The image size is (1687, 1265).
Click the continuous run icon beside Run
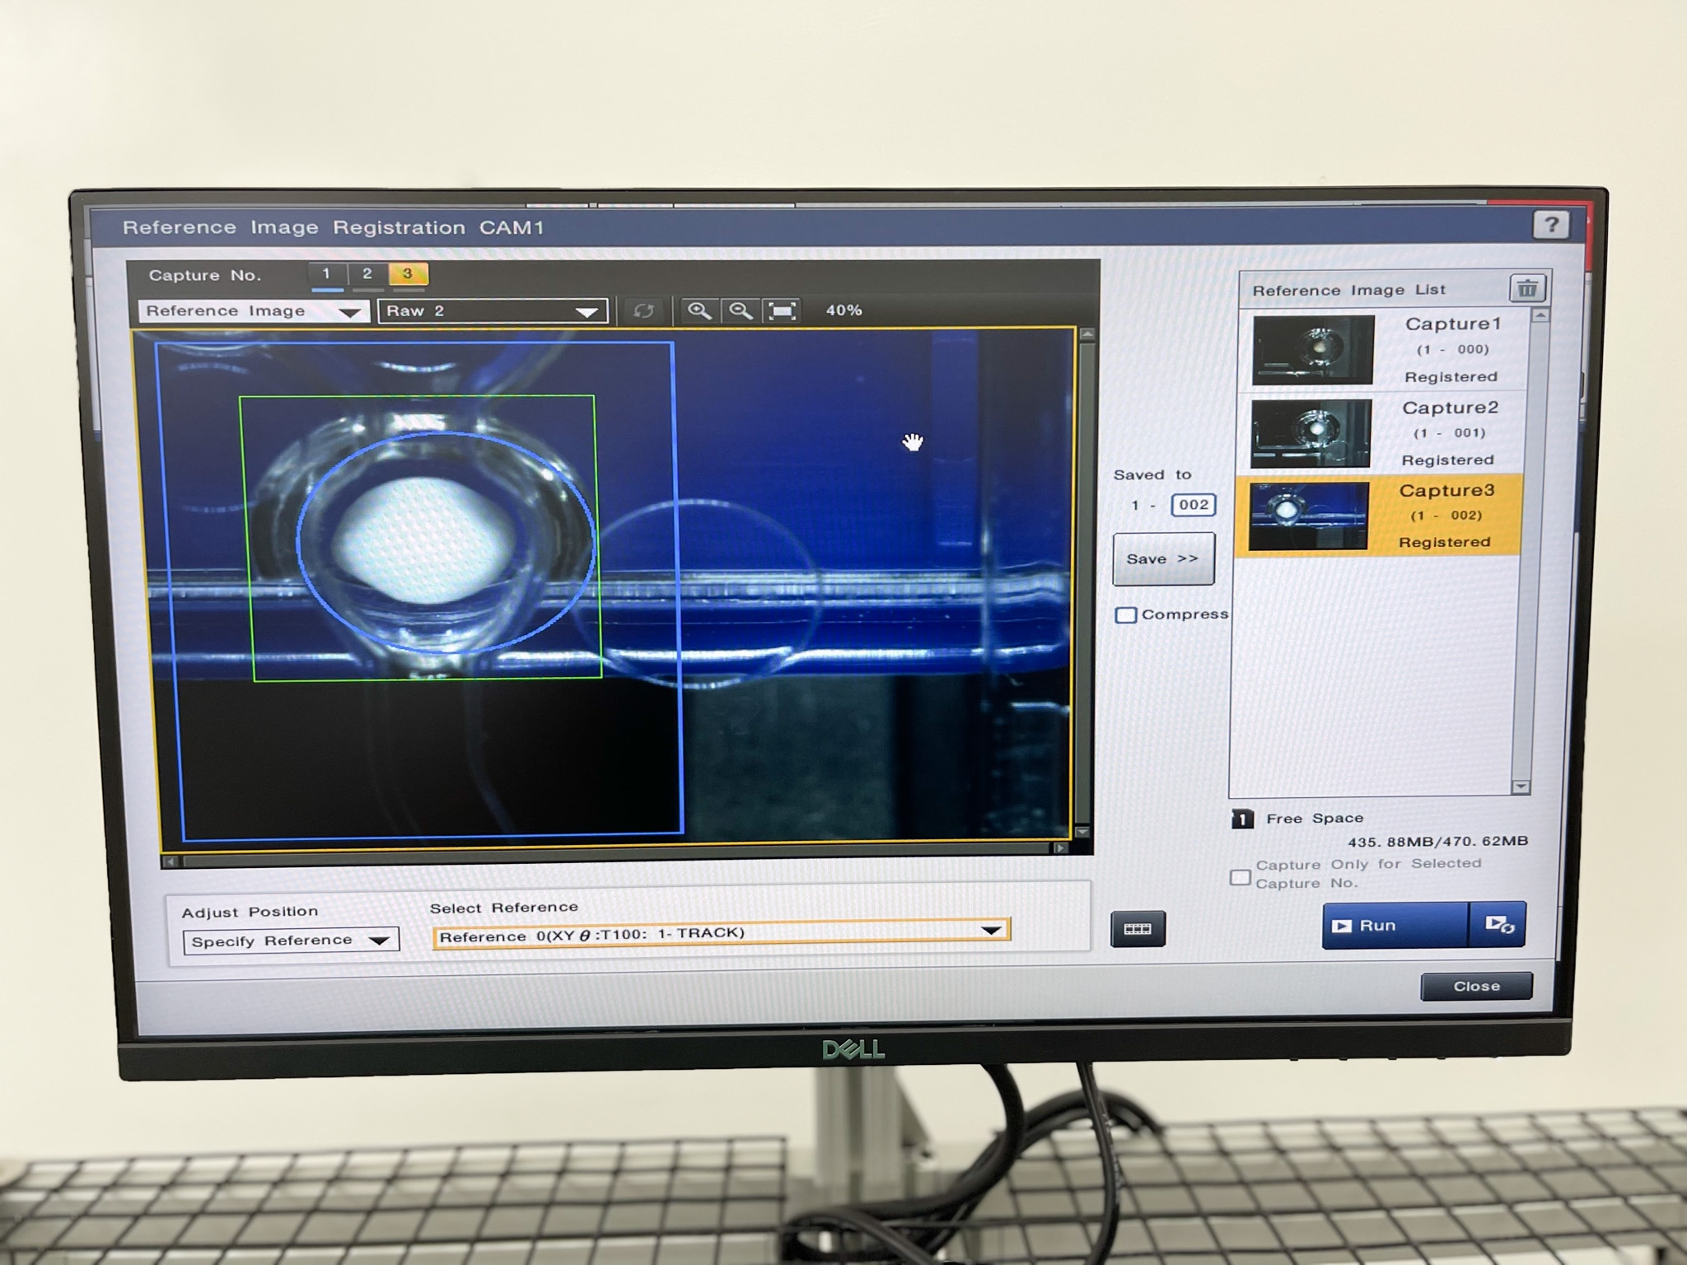(x=1498, y=925)
